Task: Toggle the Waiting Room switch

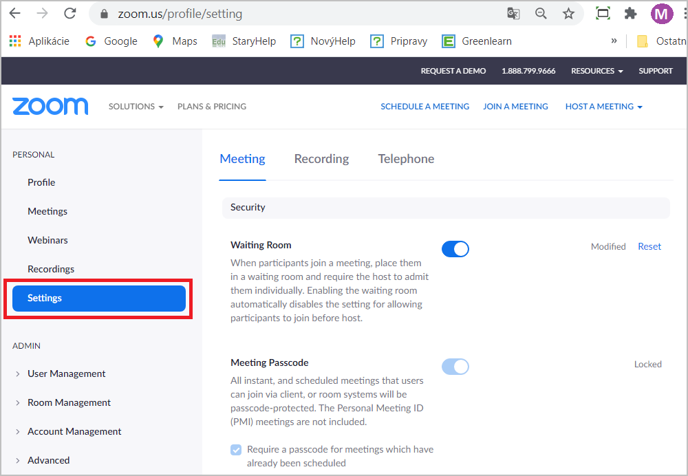Action: (x=455, y=249)
